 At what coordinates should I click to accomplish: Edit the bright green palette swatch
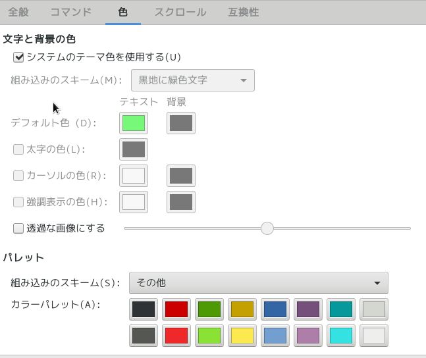point(209,336)
